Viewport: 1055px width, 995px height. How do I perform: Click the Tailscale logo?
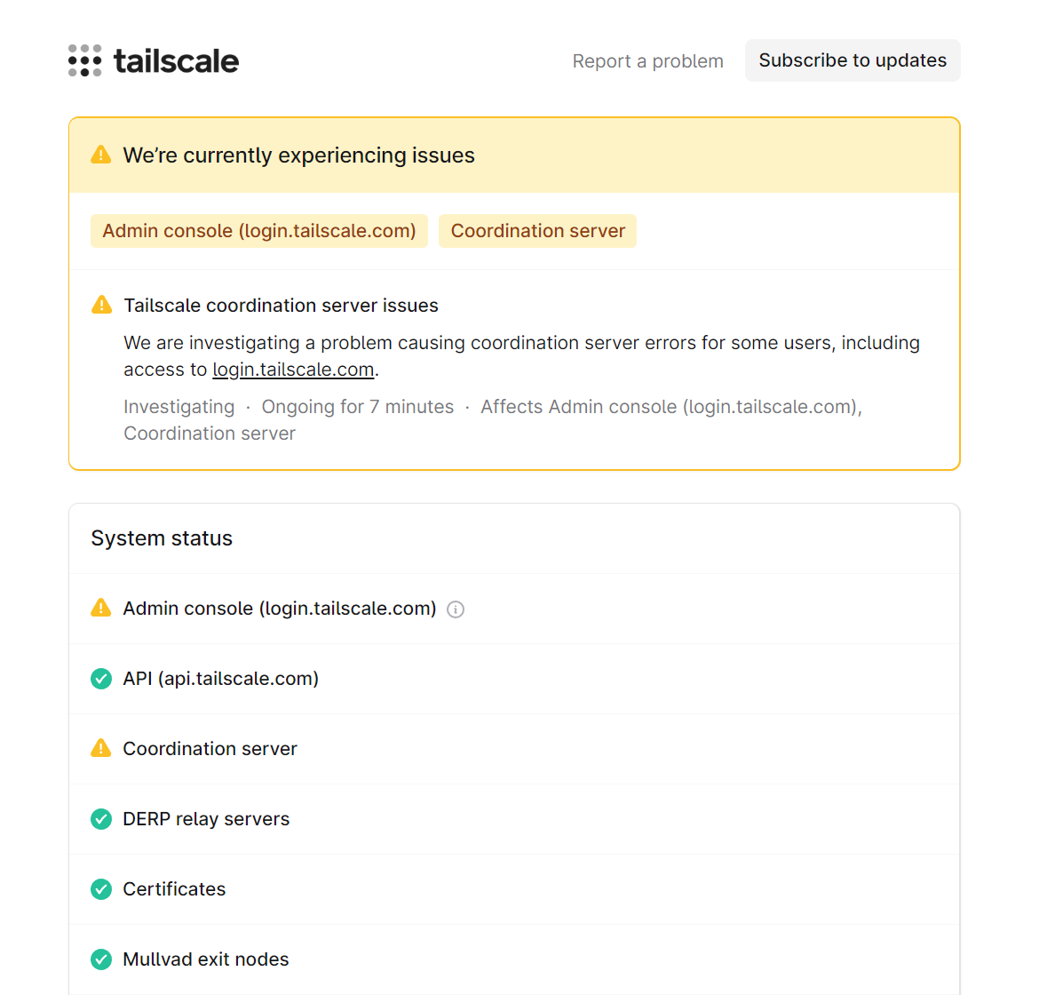[154, 60]
